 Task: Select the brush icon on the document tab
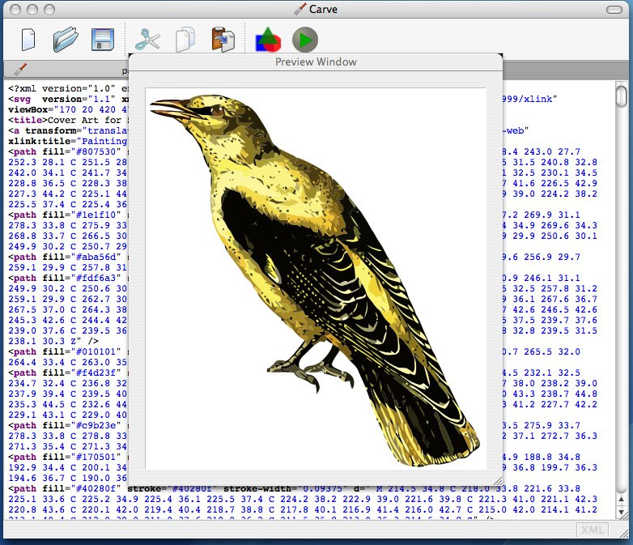pyautogui.click(x=20, y=69)
